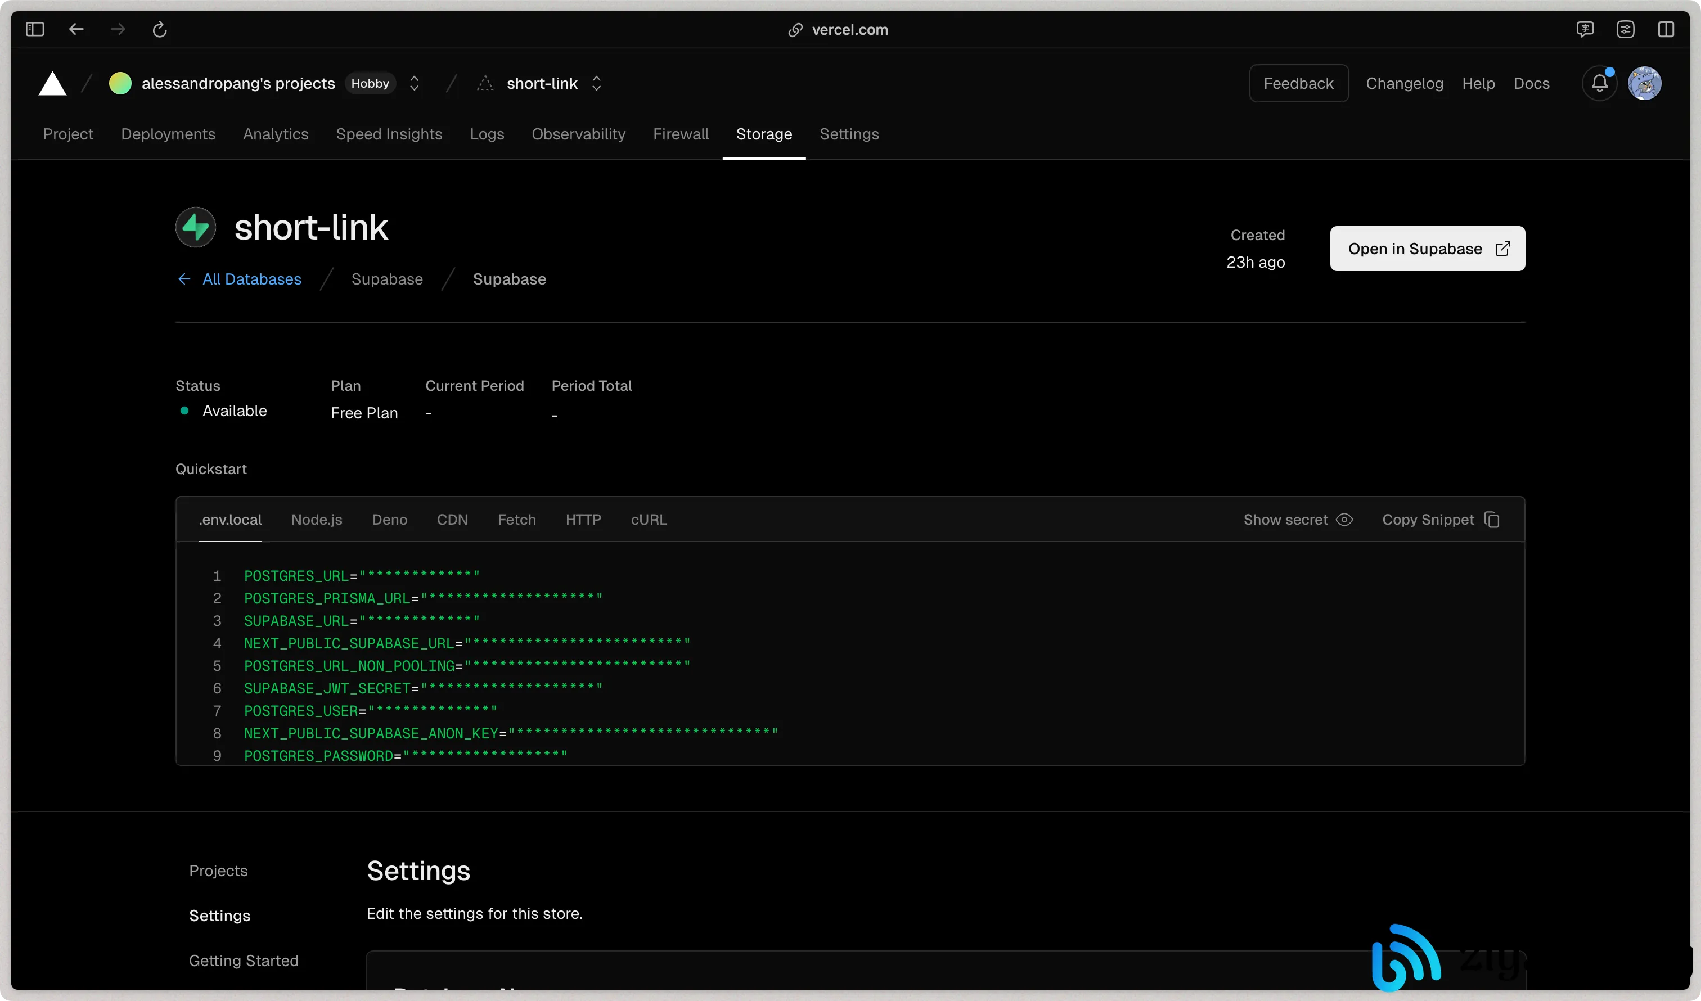Switch to the Deployments tab
Screen dimensions: 1701x1001
pyautogui.click(x=168, y=134)
